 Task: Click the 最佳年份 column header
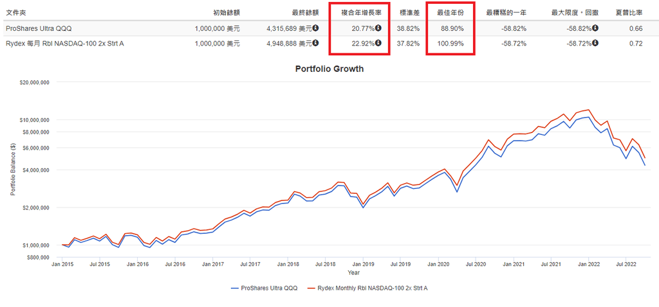tap(450, 13)
